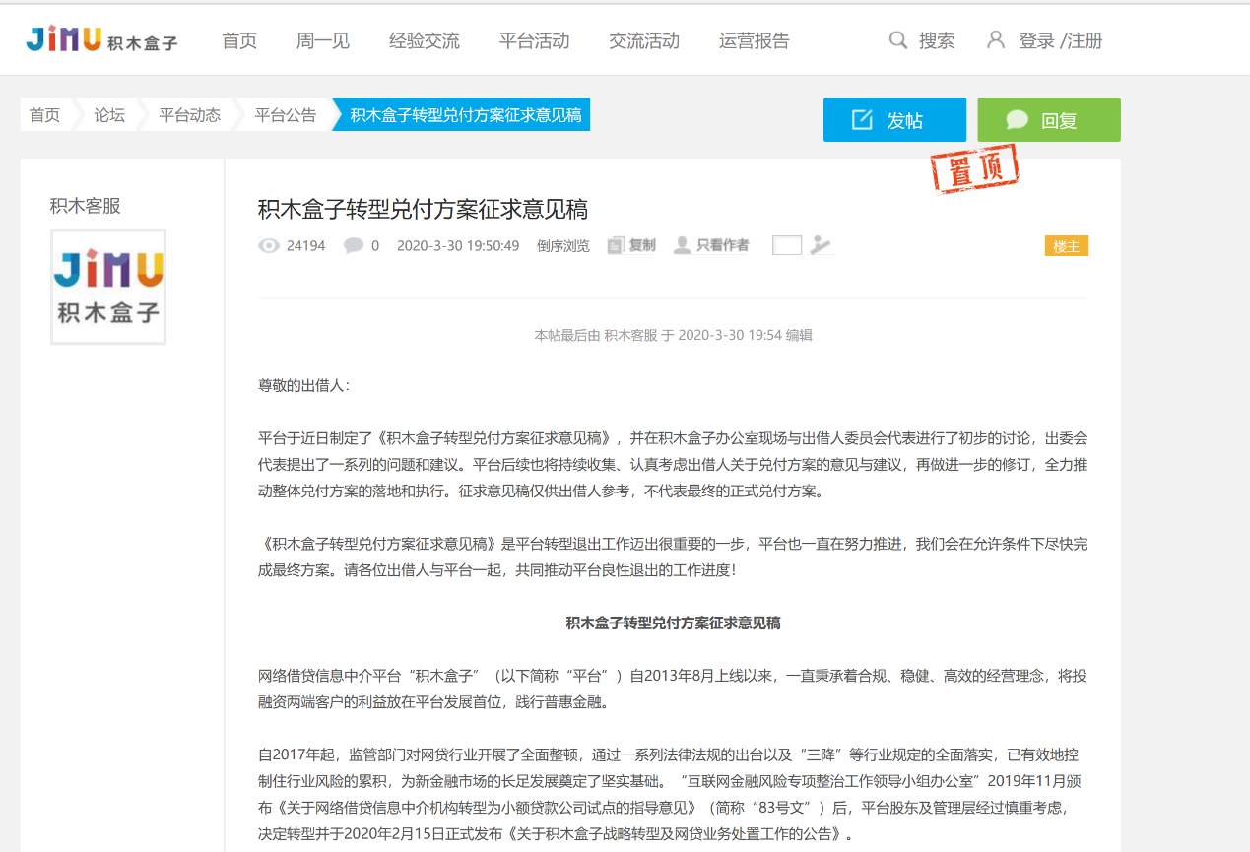Click the comment bubble reply-count icon
This screenshot has height=852, width=1250.
click(x=353, y=246)
